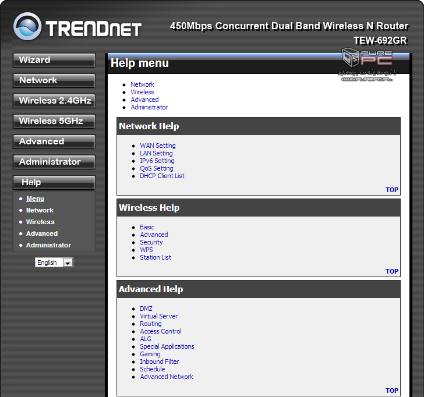Screen dimensions: 424x397
Task: Click the DHCP Client List link
Action: 162,176
